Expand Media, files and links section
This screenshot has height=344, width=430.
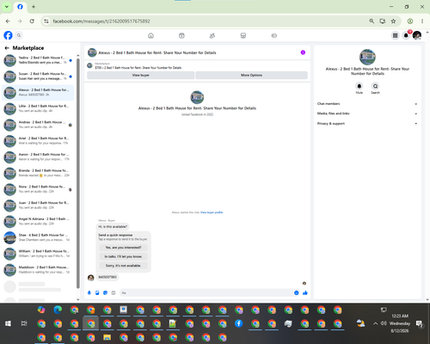[367, 114]
